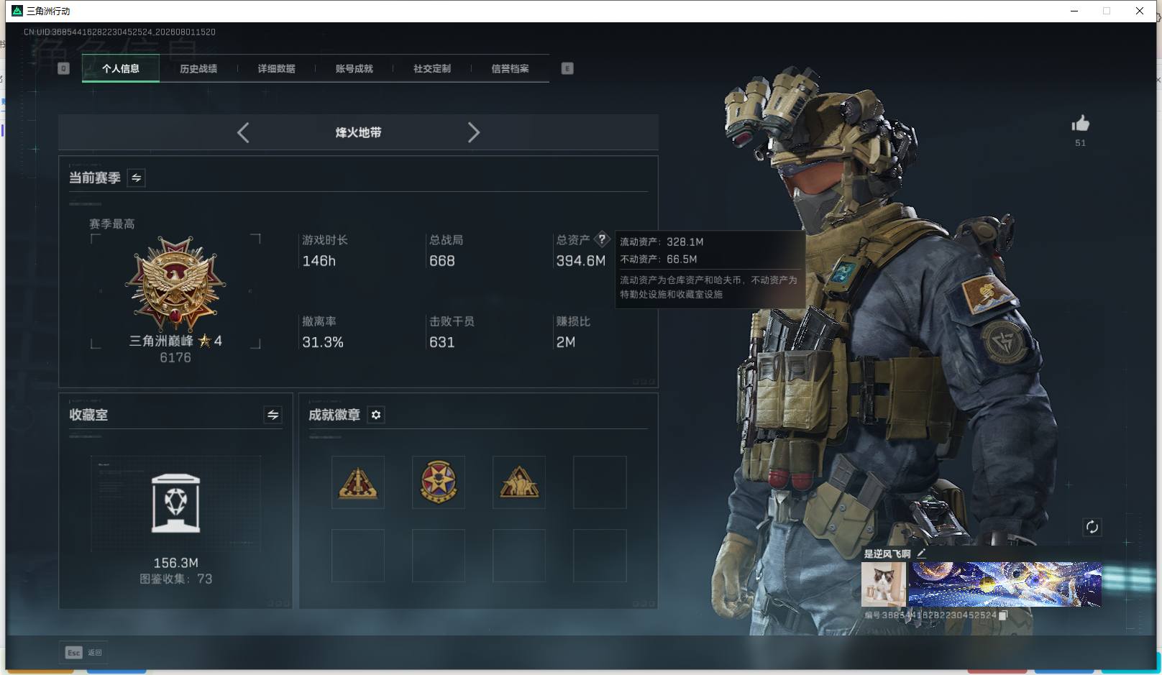Viewport: 1162px width, 675px height.
Task: Open the 详细数据 tab
Action: click(x=276, y=68)
